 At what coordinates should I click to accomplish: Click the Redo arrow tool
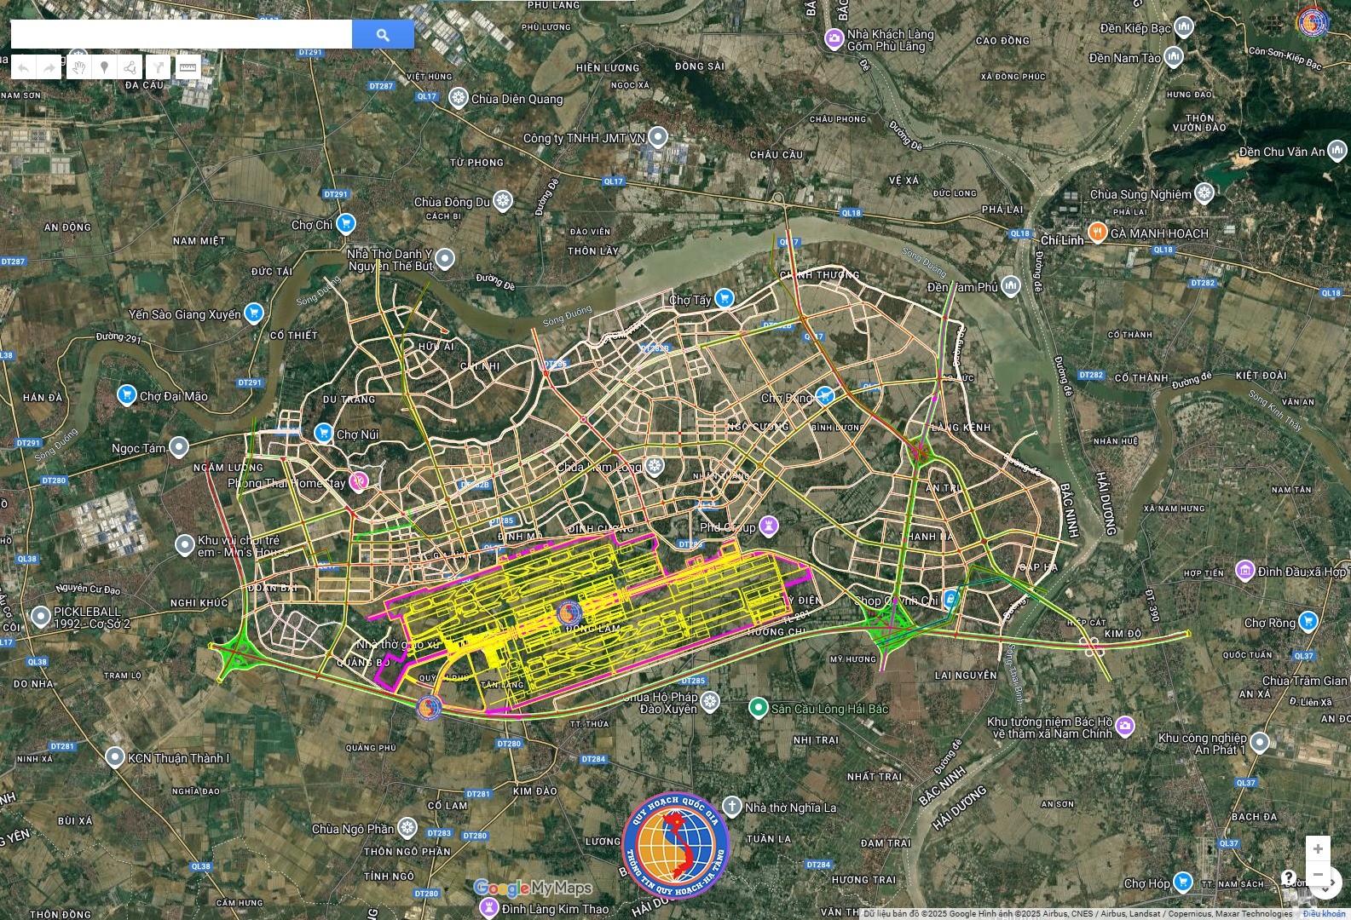point(49,67)
